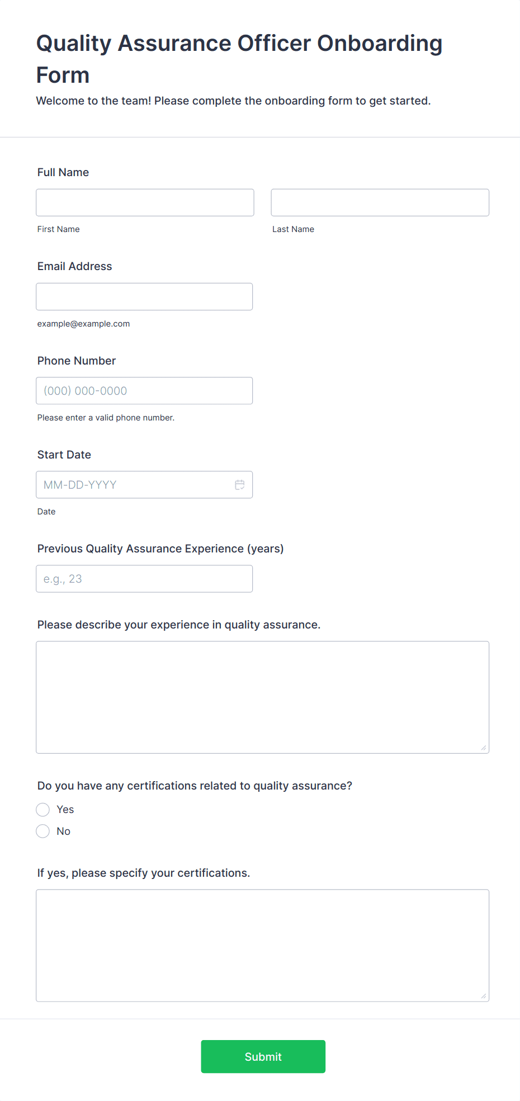The width and height of the screenshot is (520, 1101).
Task: Focus the Last Name input field
Action: tap(380, 202)
